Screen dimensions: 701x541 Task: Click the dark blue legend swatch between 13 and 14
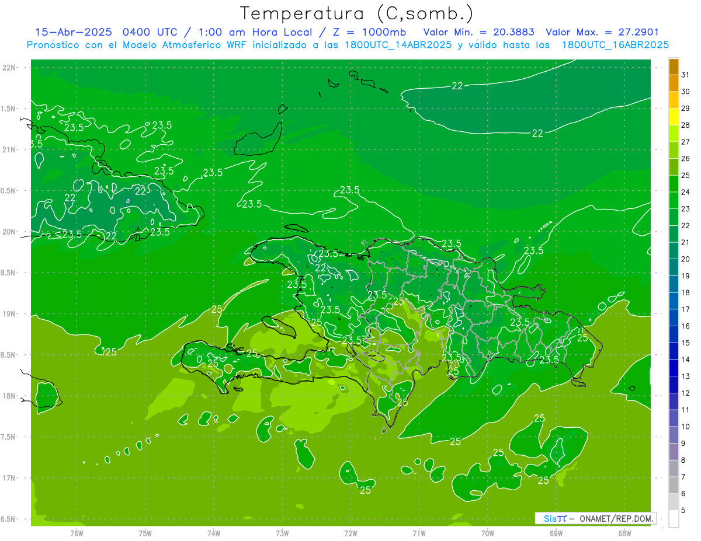point(674,368)
